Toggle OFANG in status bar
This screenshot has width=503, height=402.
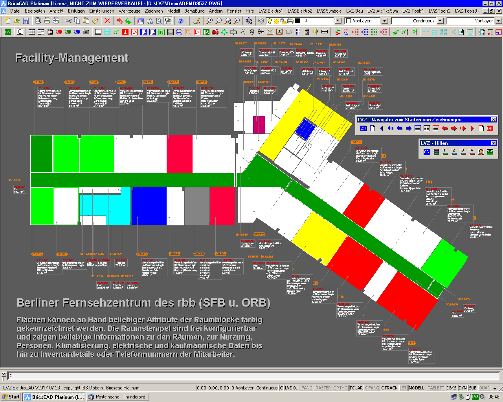[x=372, y=388]
